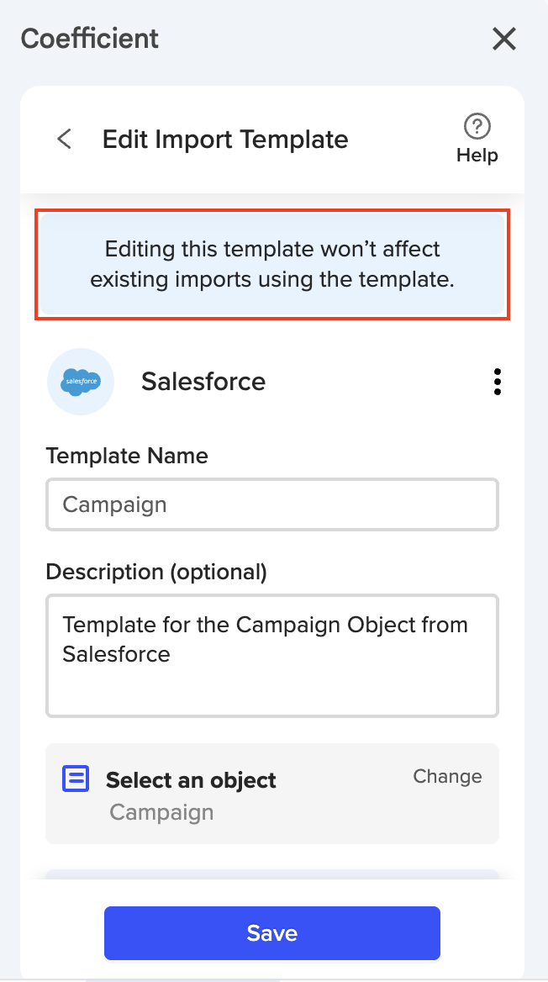
Task: Click the Campaign value under Select an object
Action: pyautogui.click(x=161, y=812)
